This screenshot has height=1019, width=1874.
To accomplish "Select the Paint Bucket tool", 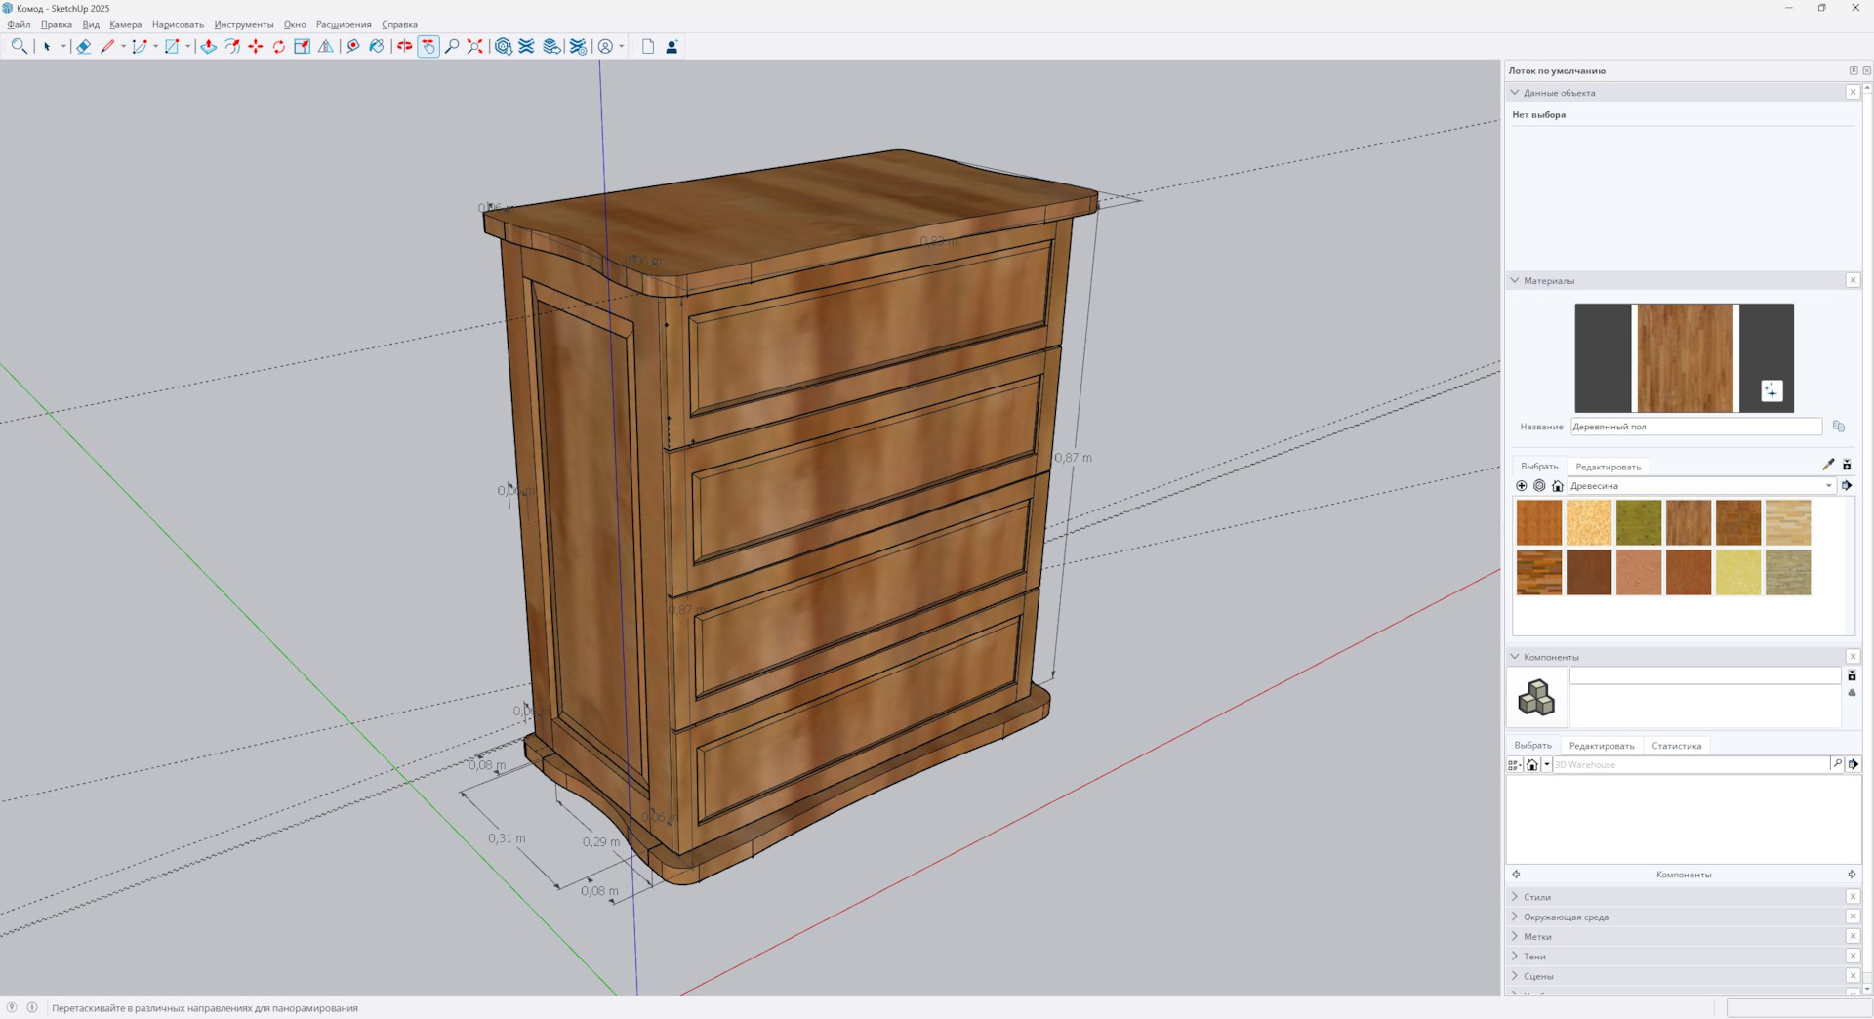I will [377, 46].
